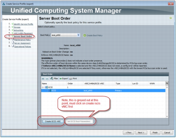
Task: Select the iSCSI row with order 1
Action: tap(103, 87)
